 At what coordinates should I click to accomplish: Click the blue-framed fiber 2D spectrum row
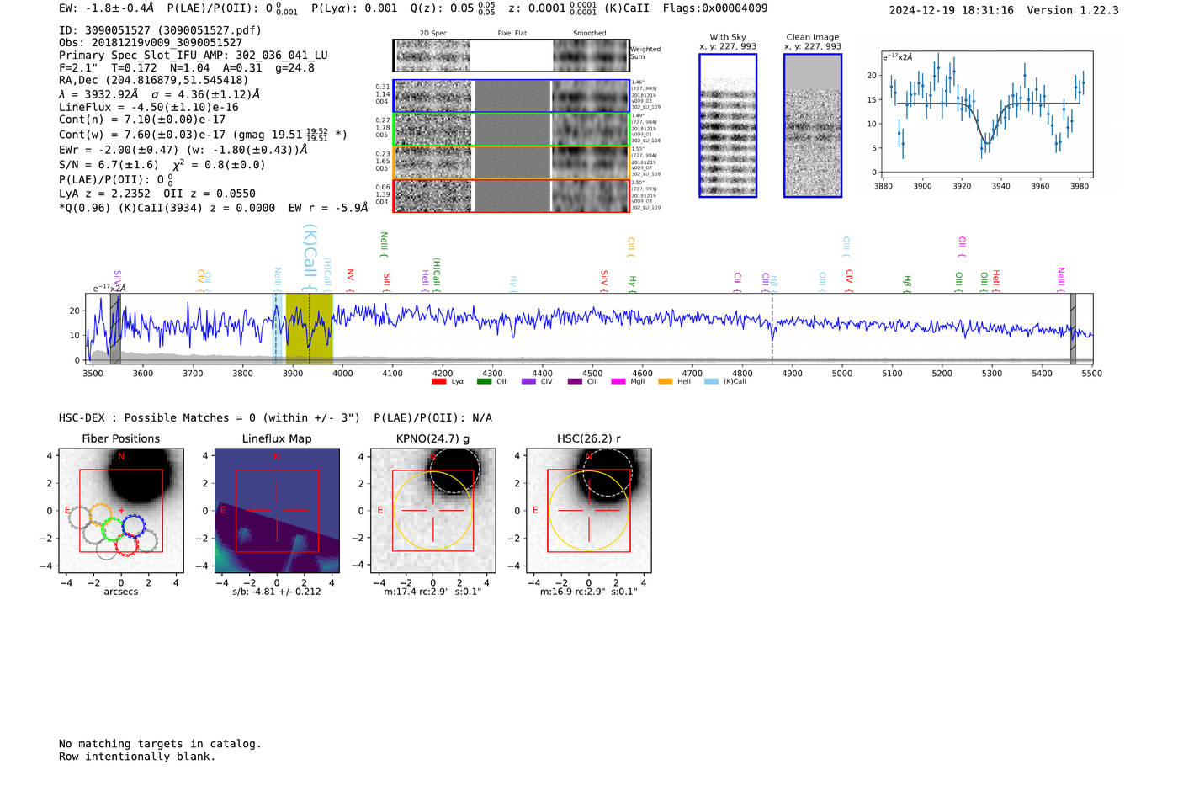pyautogui.click(x=511, y=96)
